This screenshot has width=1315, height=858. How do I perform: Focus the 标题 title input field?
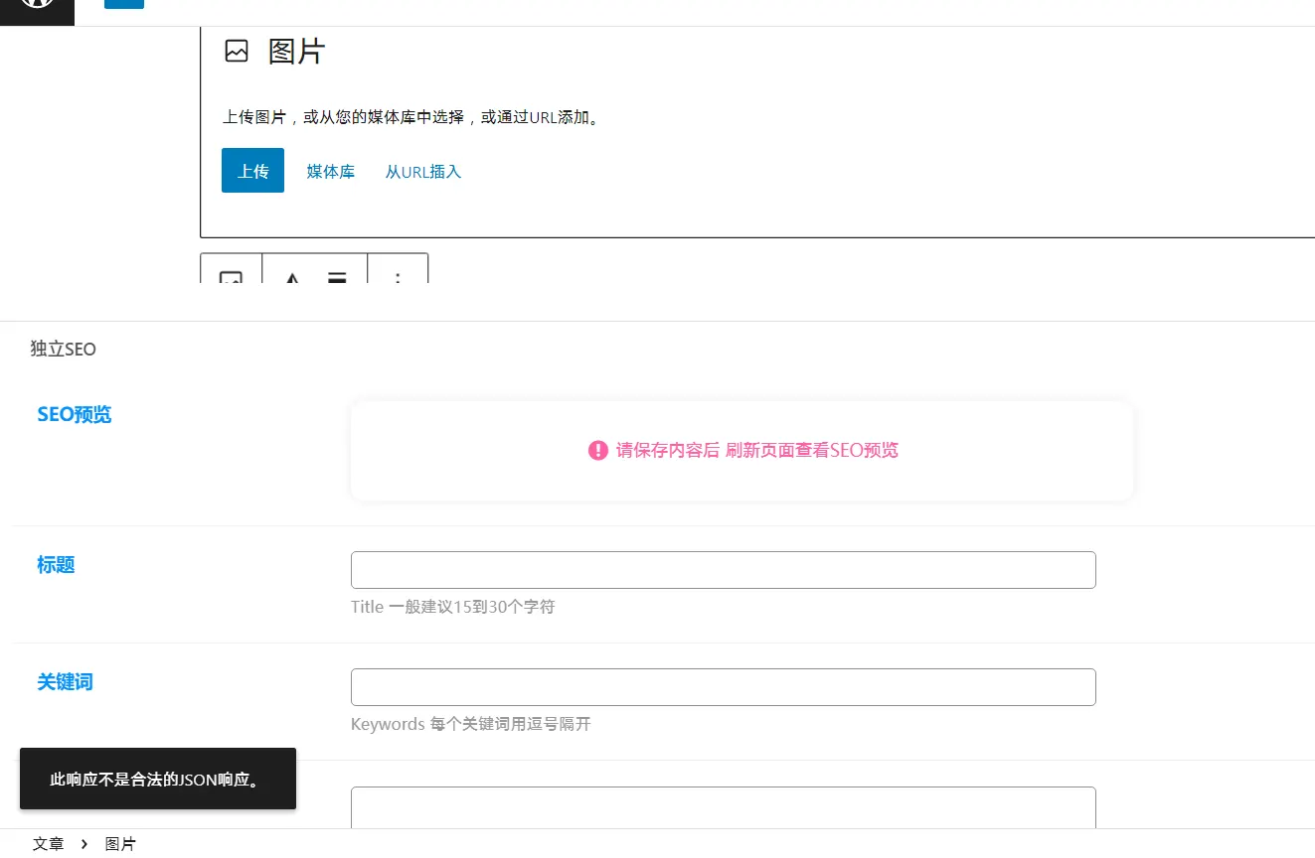pos(724,570)
